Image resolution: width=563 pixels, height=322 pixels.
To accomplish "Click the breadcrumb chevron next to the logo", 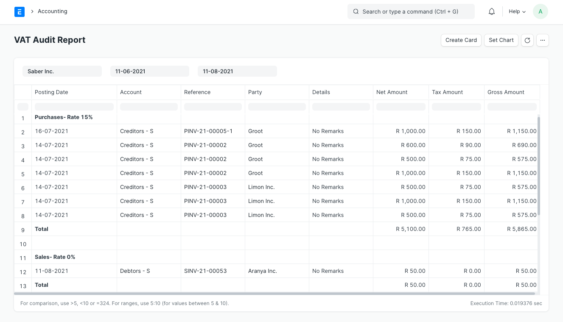I will (32, 11).
